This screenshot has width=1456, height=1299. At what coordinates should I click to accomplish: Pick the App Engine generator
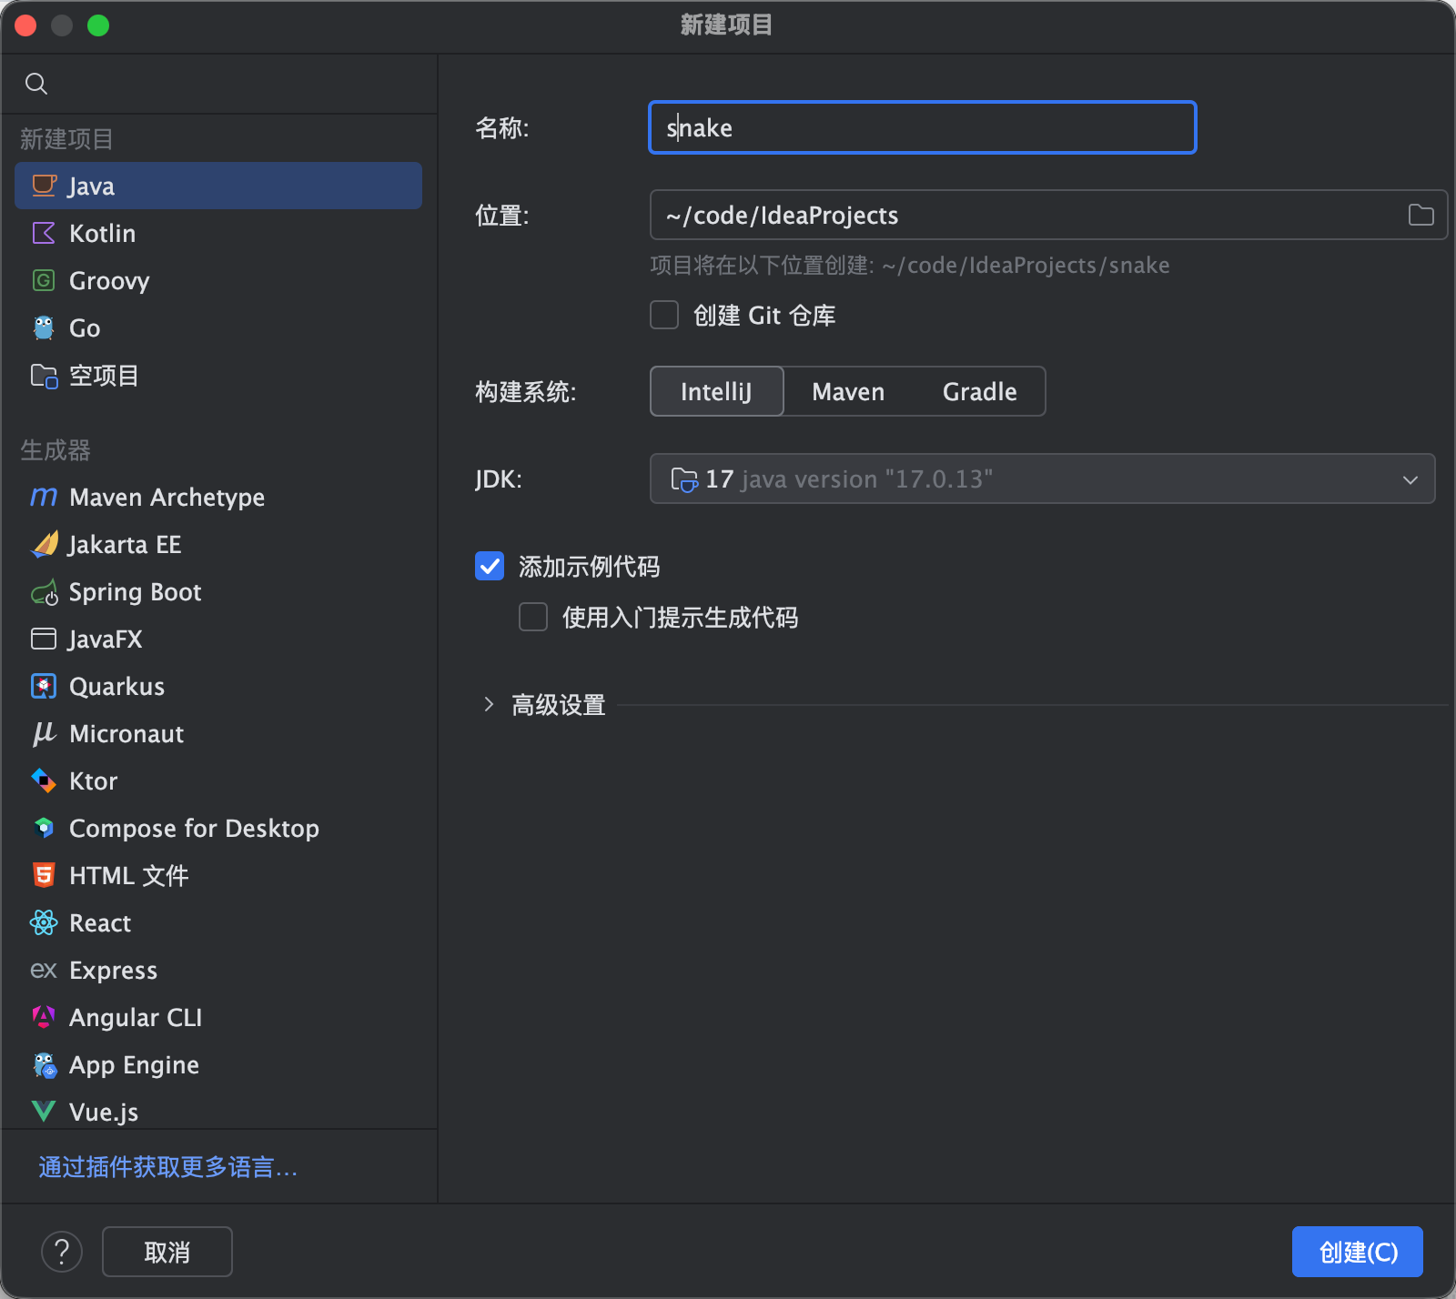[218, 1064]
